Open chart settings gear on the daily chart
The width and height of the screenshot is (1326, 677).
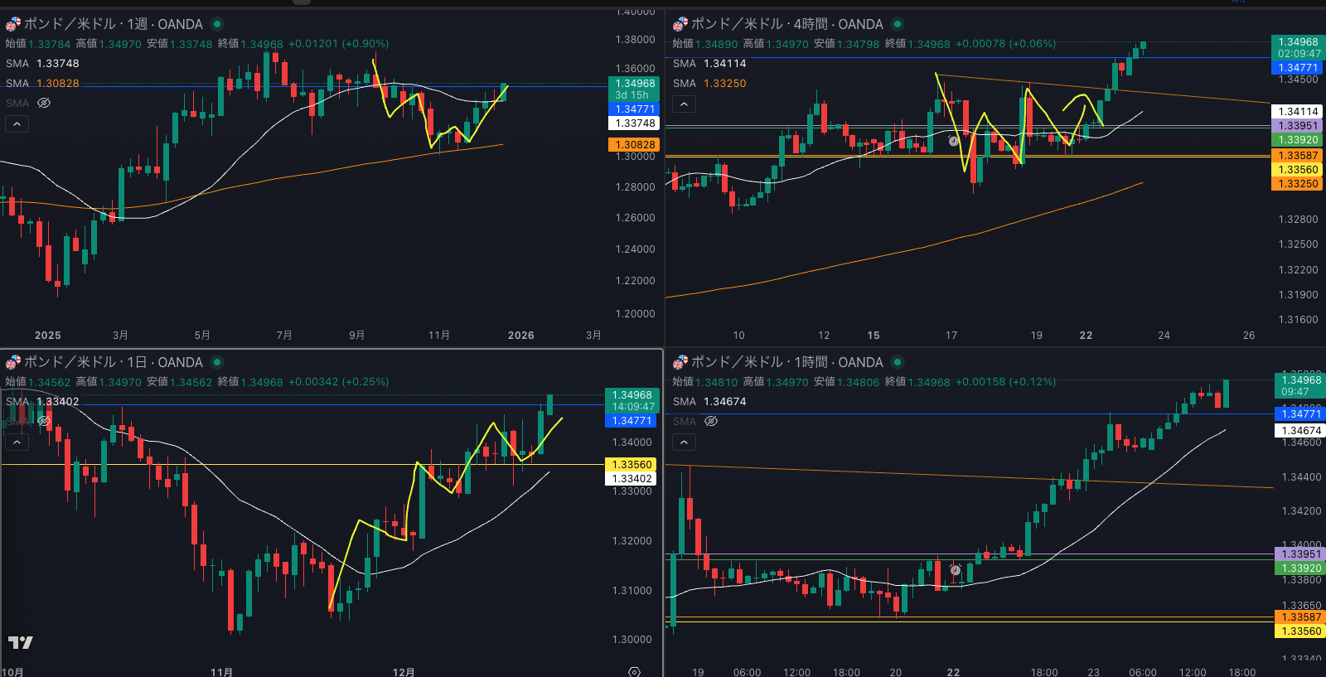pyautogui.click(x=634, y=671)
